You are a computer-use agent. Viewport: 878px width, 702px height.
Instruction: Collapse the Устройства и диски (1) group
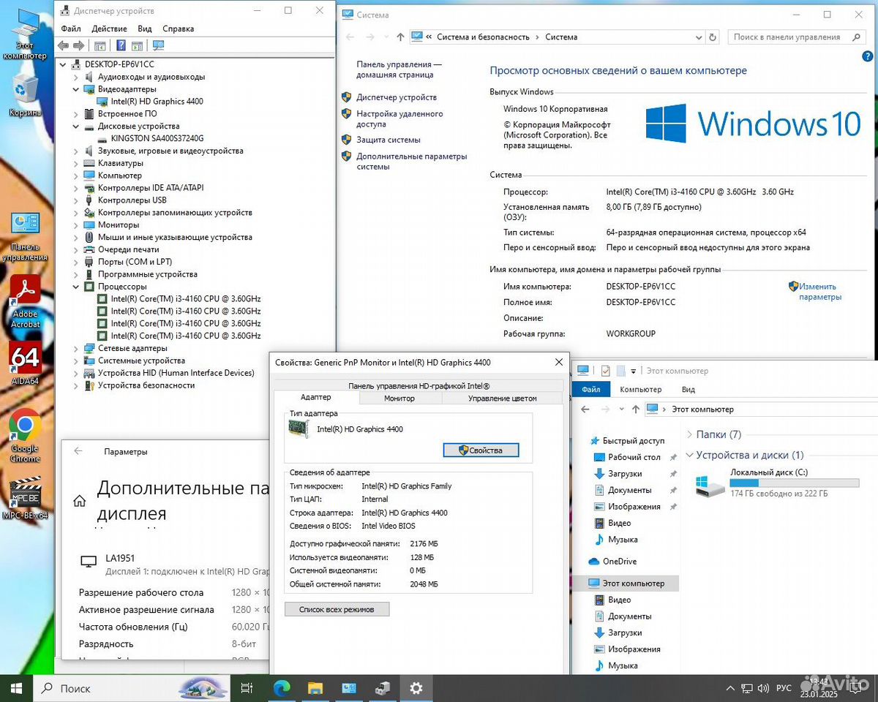689,455
